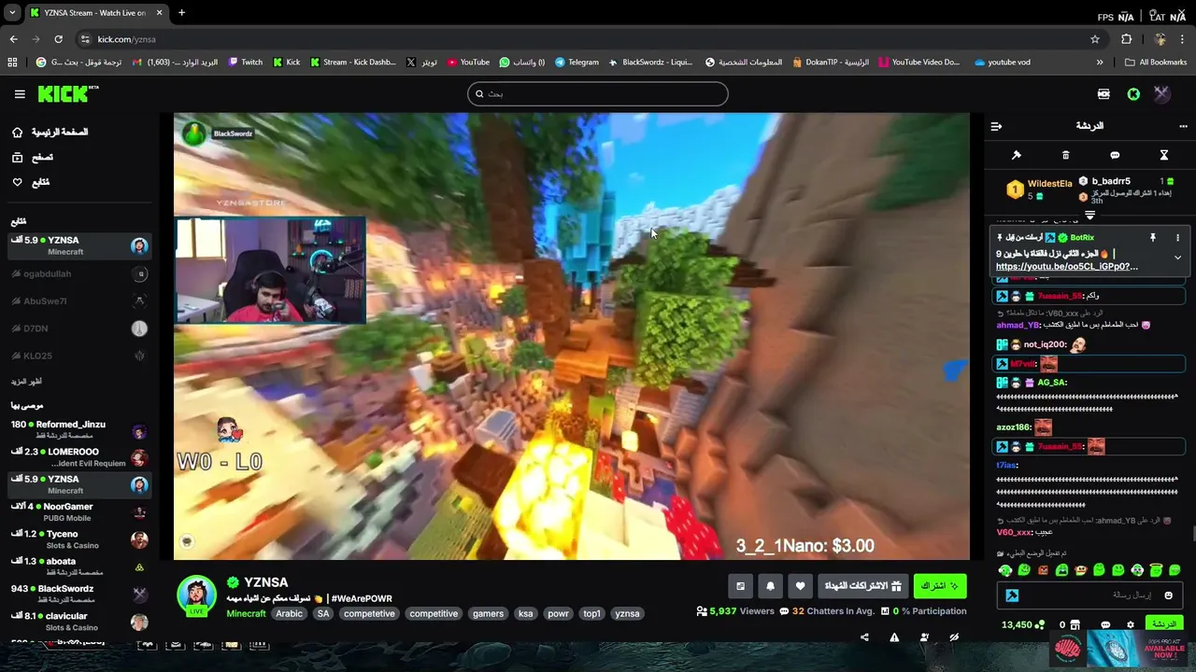Open emoji picker in chat input

[1168, 595]
